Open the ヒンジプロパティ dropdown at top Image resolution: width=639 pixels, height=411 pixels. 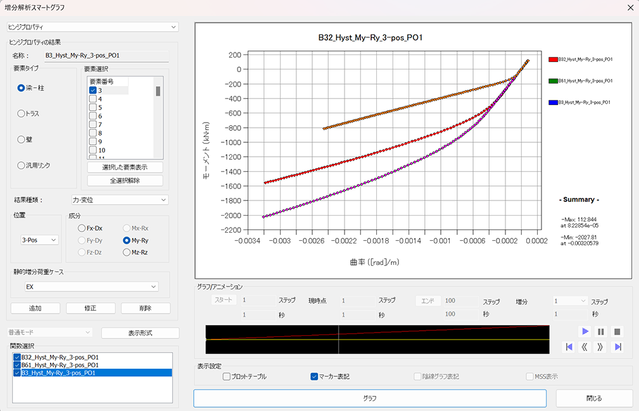pos(92,27)
